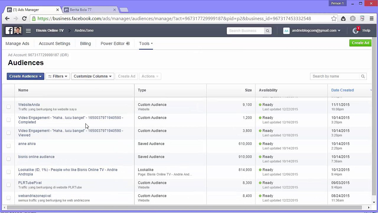Tick checkbox for Video Engagement Viewed row
This screenshot has height=213, width=378.
click(x=9, y=133)
